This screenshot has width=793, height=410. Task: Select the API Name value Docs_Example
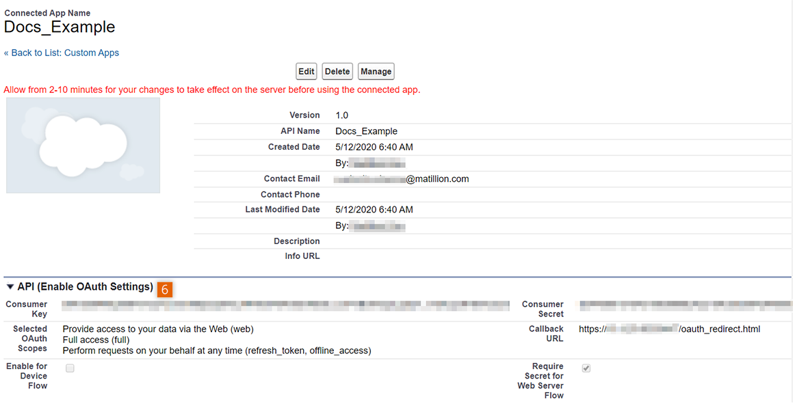367,131
